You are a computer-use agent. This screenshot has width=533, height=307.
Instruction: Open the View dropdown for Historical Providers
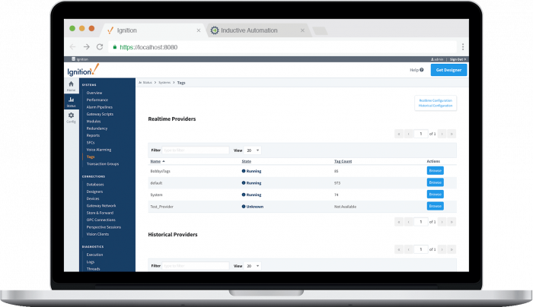pyautogui.click(x=252, y=266)
